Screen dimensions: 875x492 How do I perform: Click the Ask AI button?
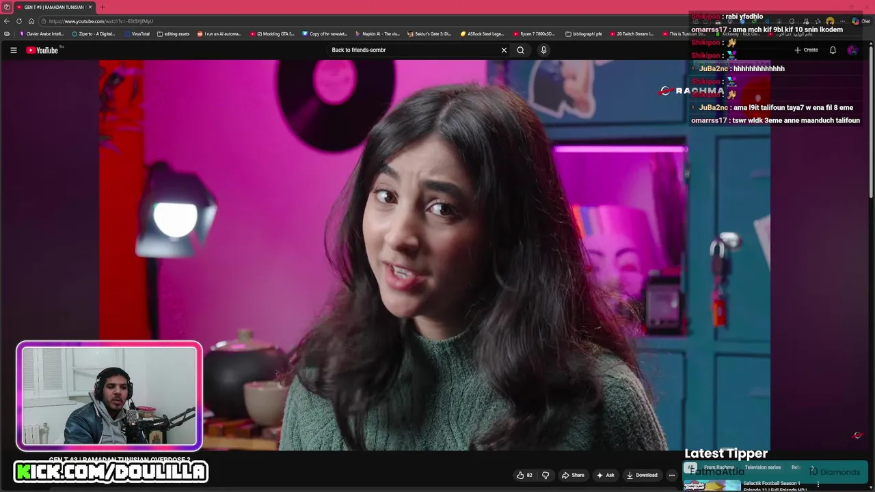pos(605,475)
